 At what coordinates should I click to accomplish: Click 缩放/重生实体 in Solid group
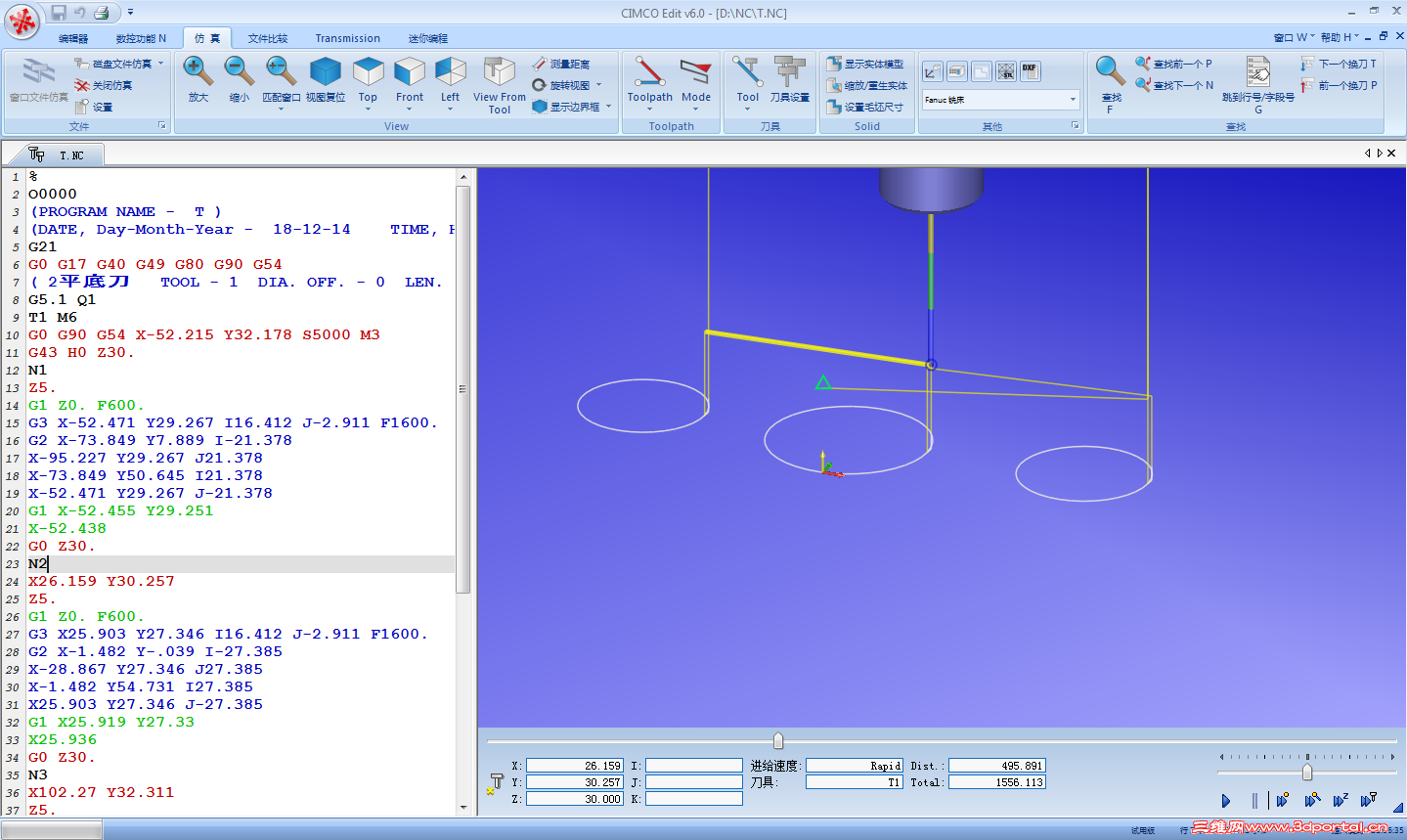click(867, 85)
